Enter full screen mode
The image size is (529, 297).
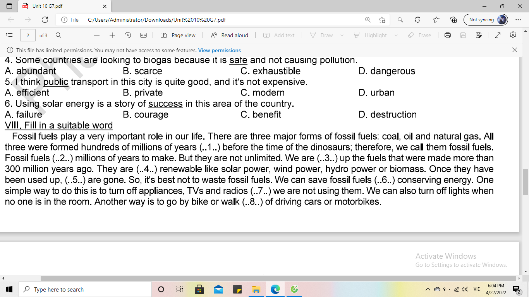498,35
